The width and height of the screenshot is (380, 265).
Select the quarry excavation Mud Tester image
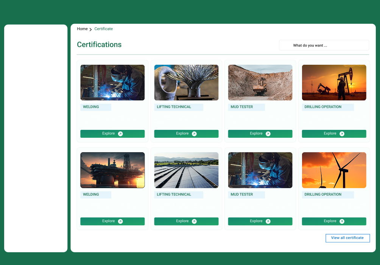click(x=260, y=83)
